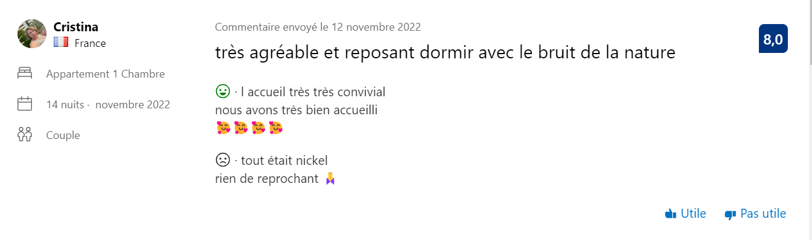Mark review as Pas utile
The width and height of the screenshot is (812, 240).
click(x=755, y=214)
